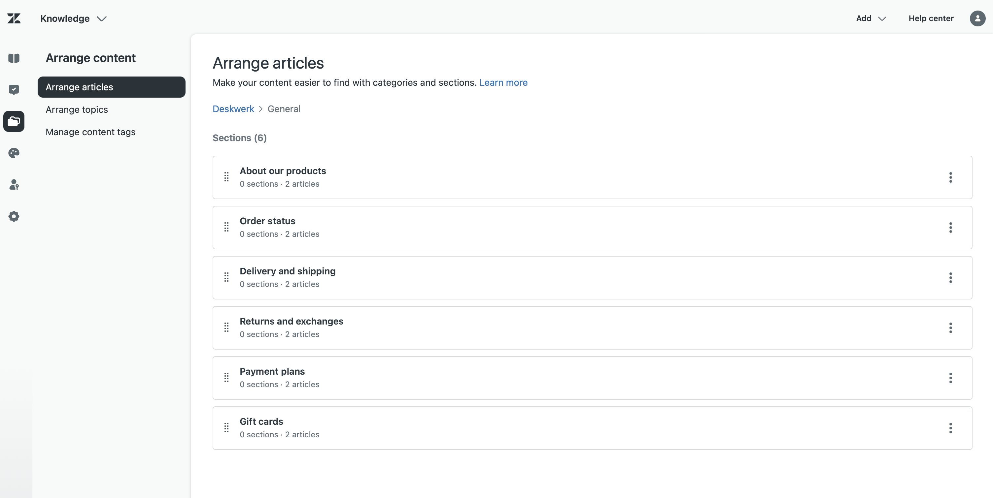Screen dimensions: 993x498
Task: Open options menu for Gift cards
Action: 950,427
